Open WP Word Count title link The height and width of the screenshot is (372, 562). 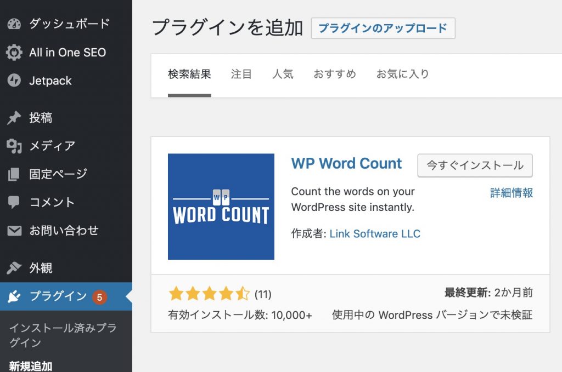[347, 163]
